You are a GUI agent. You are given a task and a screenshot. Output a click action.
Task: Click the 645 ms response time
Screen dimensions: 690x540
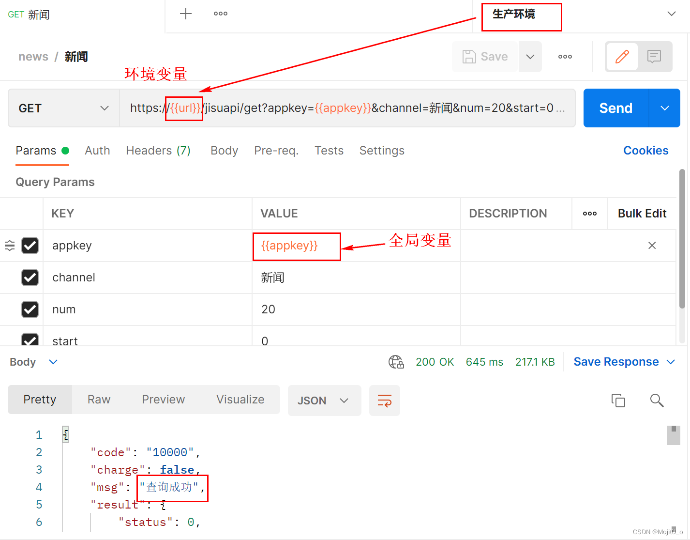tap(484, 362)
